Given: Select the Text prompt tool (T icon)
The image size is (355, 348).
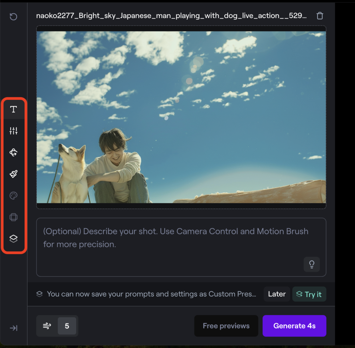Looking at the screenshot, I should (x=14, y=109).
